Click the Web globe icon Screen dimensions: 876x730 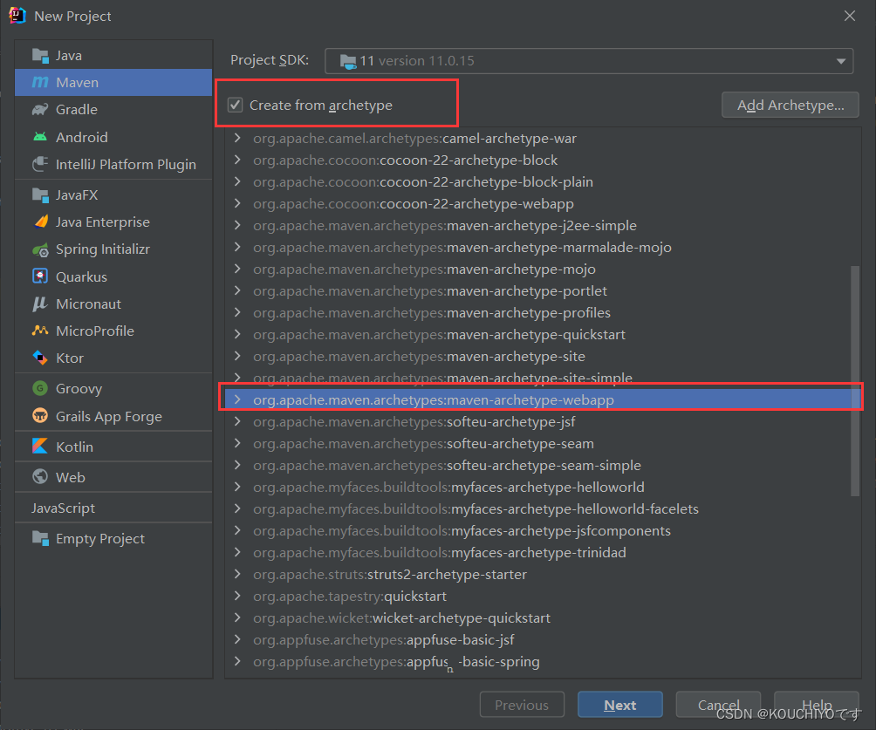click(40, 476)
